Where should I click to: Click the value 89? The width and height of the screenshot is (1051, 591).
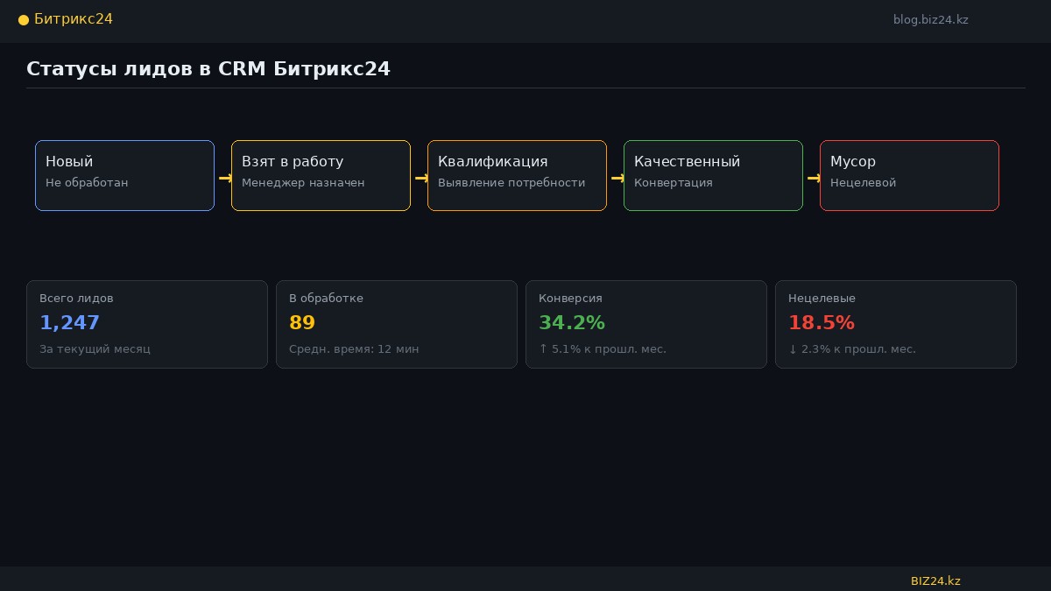(x=302, y=323)
